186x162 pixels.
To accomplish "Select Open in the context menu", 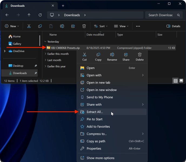I will coord(112,68).
